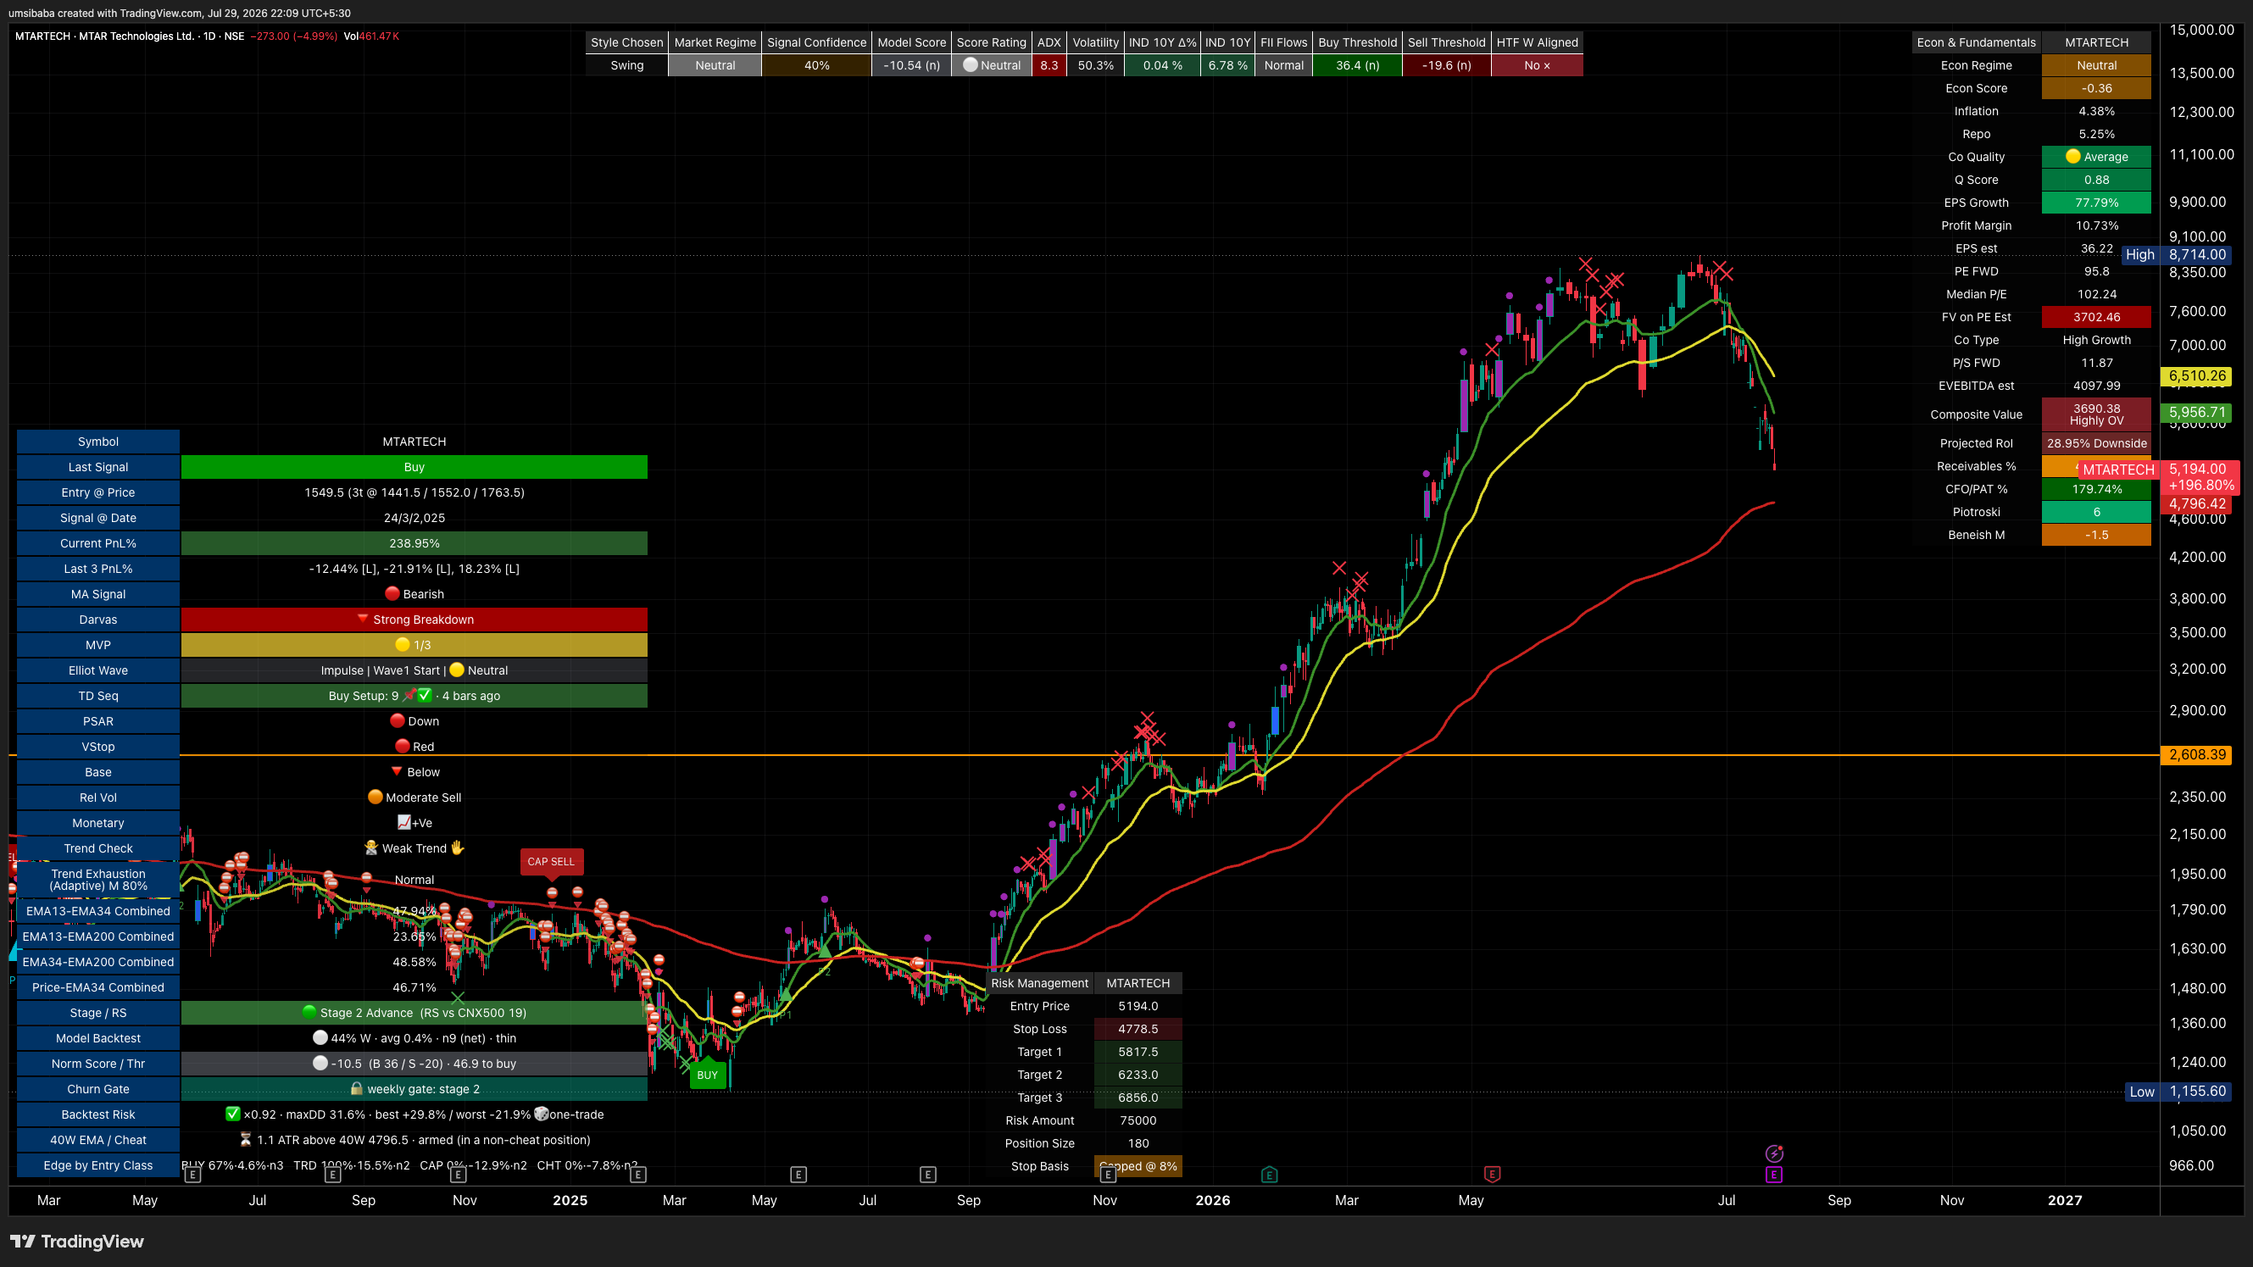Image resolution: width=2253 pixels, height=1267 pixels.
Task: Click the Co Quality Average cell
Action: (x=2096, y=157)
